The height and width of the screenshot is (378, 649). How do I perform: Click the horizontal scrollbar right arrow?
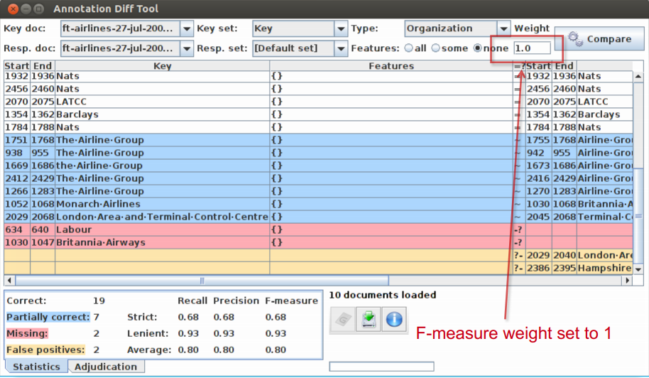[x=628, y=280]
